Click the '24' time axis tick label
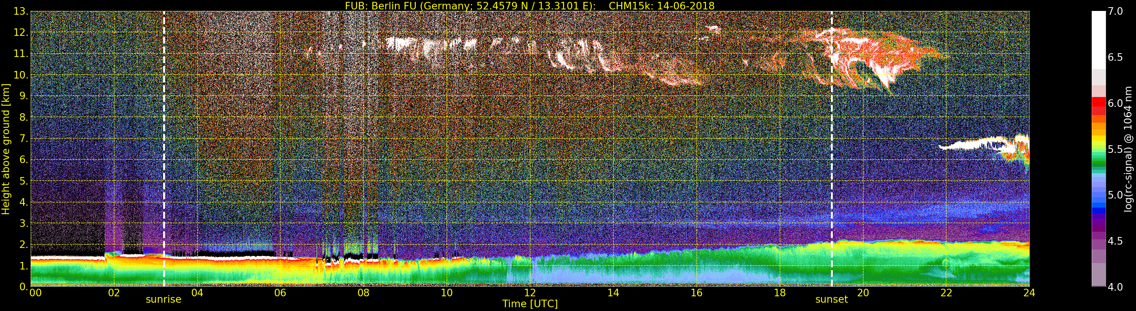 (x=1029, y=293)
